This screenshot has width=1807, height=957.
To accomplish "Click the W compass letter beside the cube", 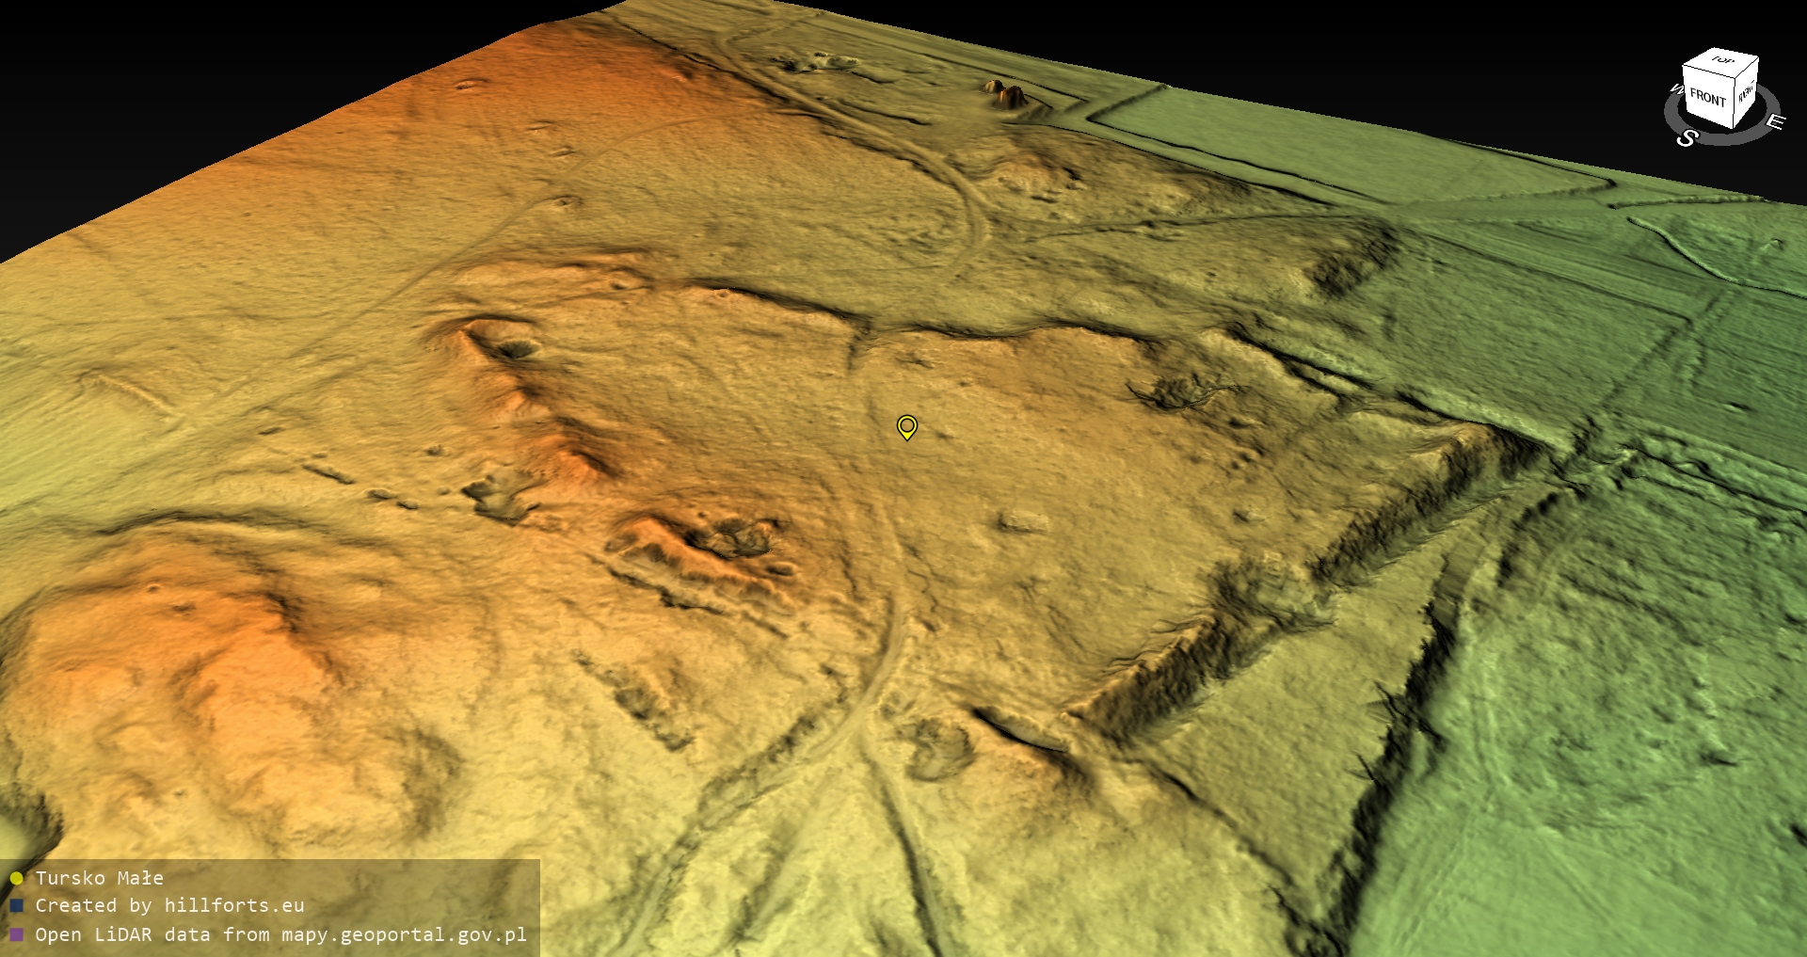I will (1675, 90).
